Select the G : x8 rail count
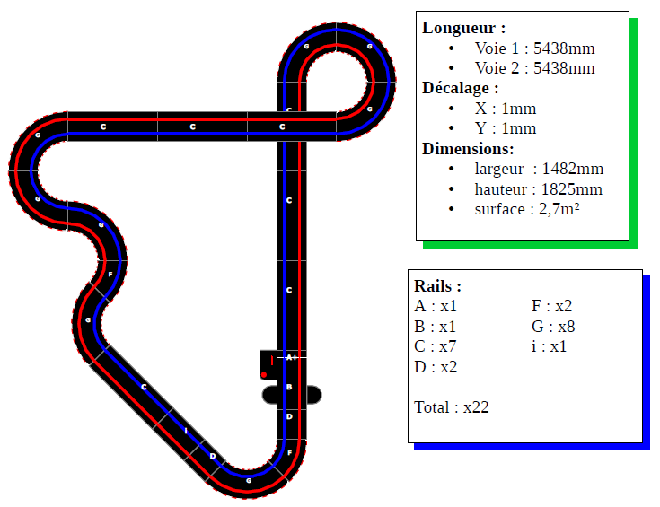Image resolution: width=660 pixels, height=507 pixels. pyautogui.click(x=553, y=326)
